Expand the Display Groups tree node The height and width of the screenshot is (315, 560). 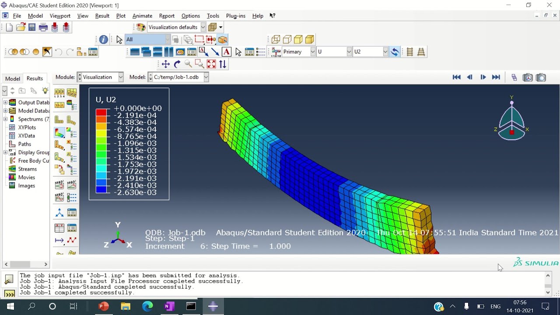(x=5, y=152)
